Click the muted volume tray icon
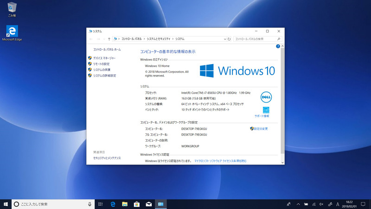 [x=321, y=204]
